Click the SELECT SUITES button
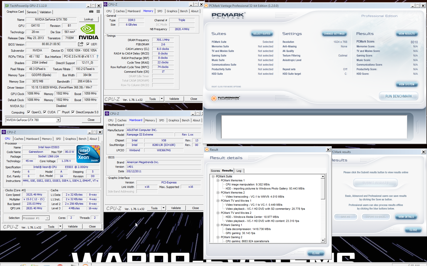The height and width of the screenshot is (266, 427). coord(262,34)
